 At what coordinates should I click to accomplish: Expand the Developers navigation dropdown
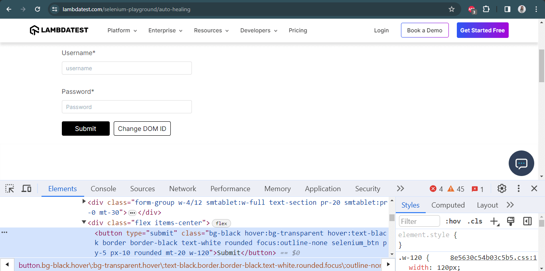pyautogui.click(x=259, y=30)
